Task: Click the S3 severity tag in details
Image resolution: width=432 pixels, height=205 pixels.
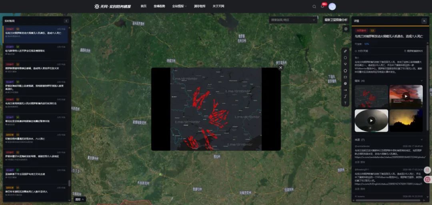Action: (372, 31)
